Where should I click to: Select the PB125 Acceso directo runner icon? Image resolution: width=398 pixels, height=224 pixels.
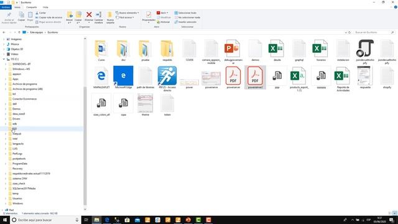[167, 76]
